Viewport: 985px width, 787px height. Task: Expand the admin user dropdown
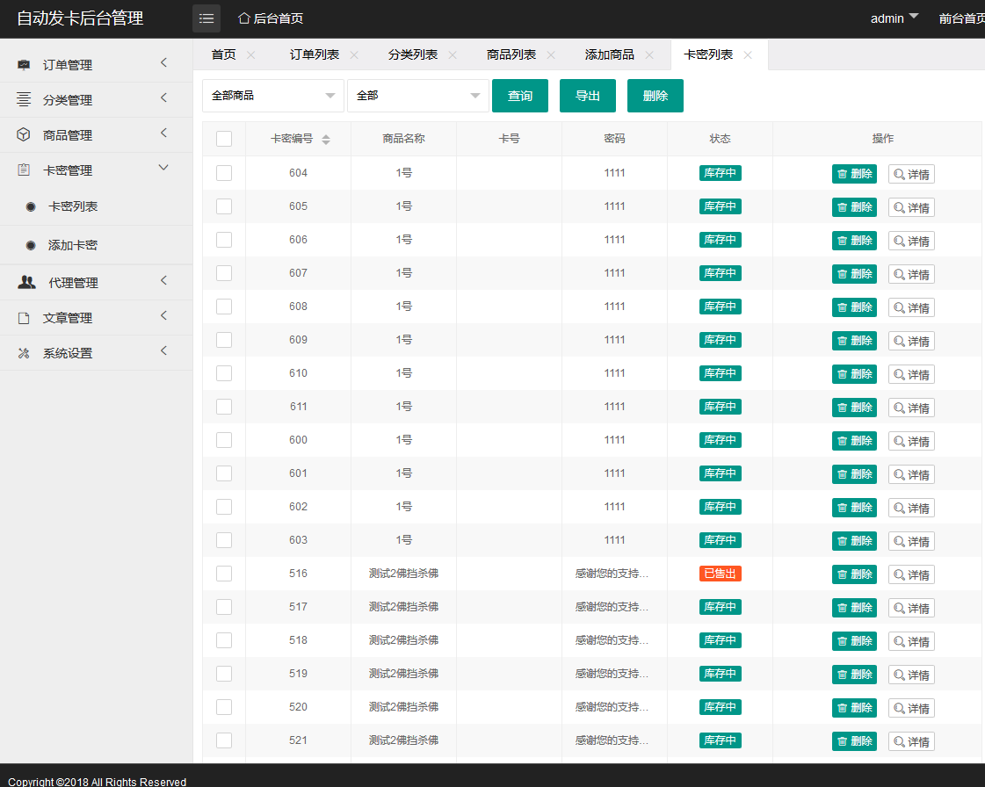(x=894, y=18)
